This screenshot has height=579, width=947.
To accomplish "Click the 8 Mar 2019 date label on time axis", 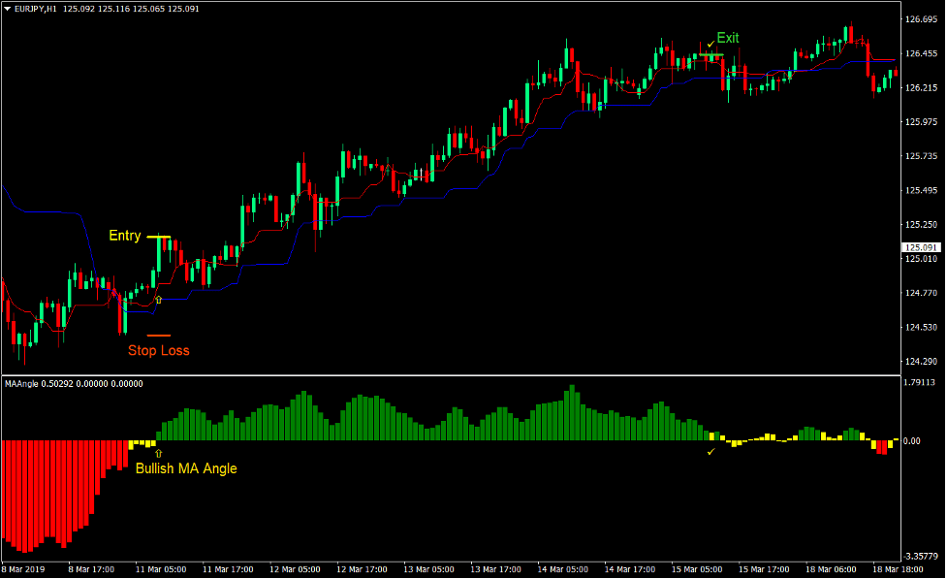I will coord(26,570).
